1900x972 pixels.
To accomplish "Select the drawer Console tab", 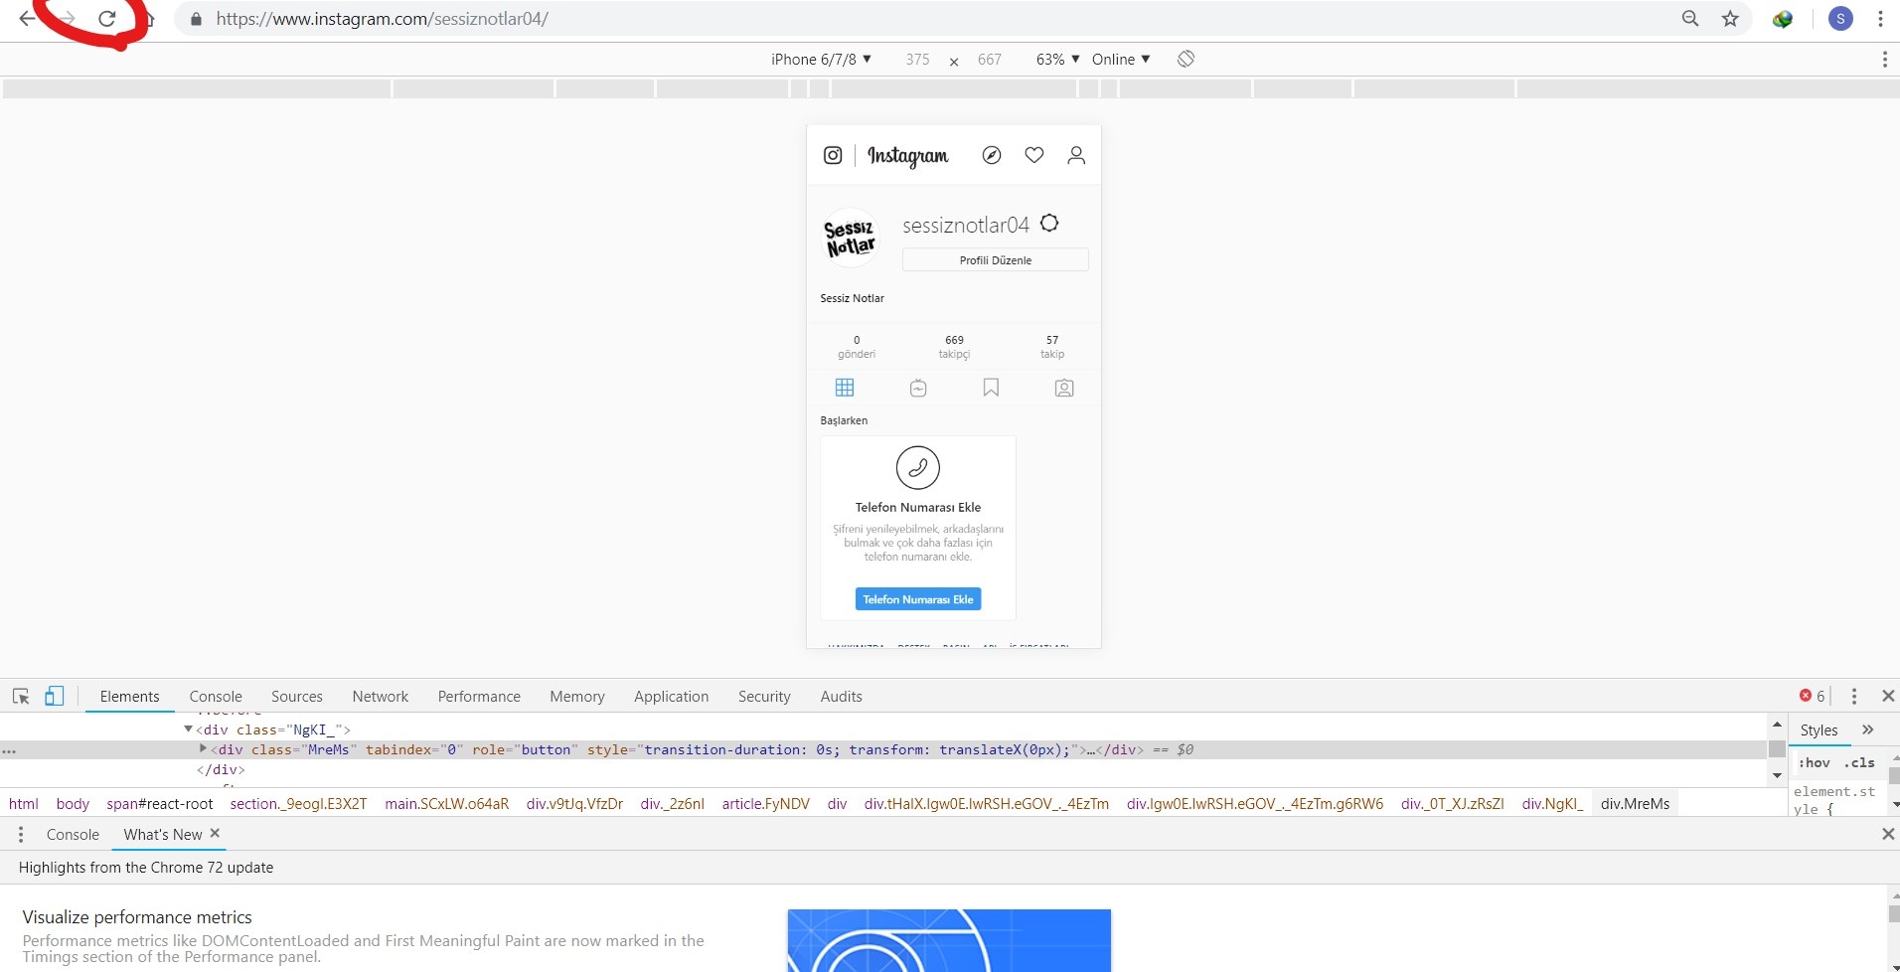I will coord(73,835).
